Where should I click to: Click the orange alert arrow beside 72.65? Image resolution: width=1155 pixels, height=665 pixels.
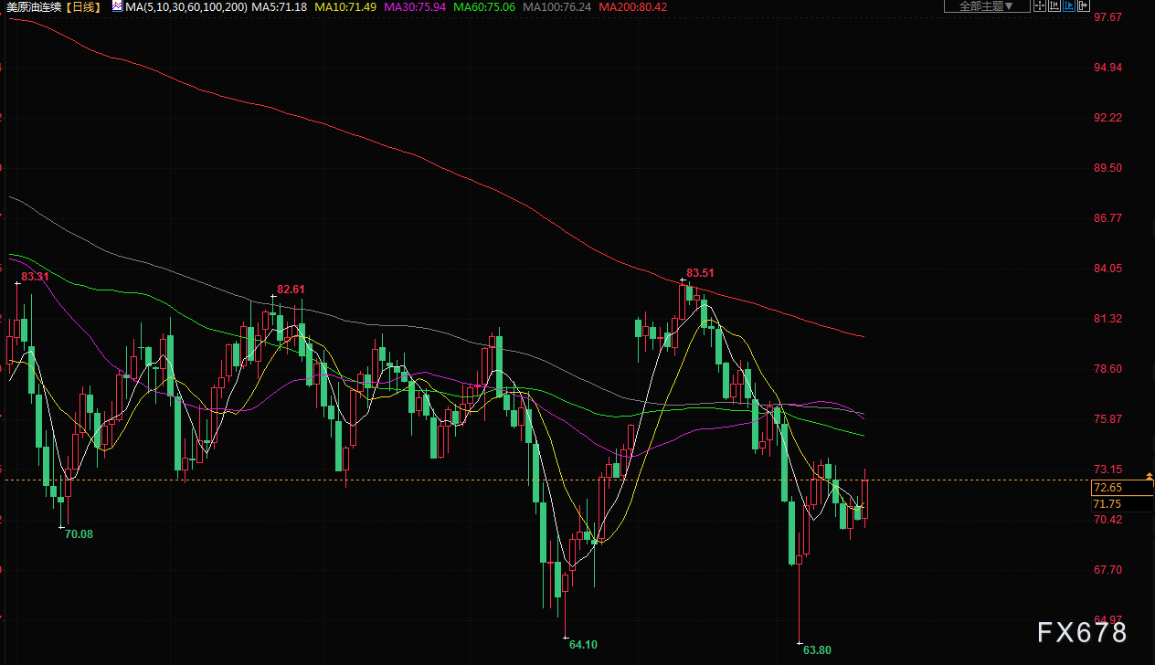pos(1149,477)
